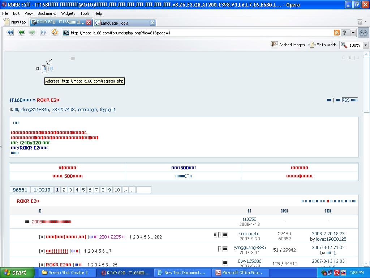
Task: Jump to the last page with the >| link
Action: [x=132, y=190]
